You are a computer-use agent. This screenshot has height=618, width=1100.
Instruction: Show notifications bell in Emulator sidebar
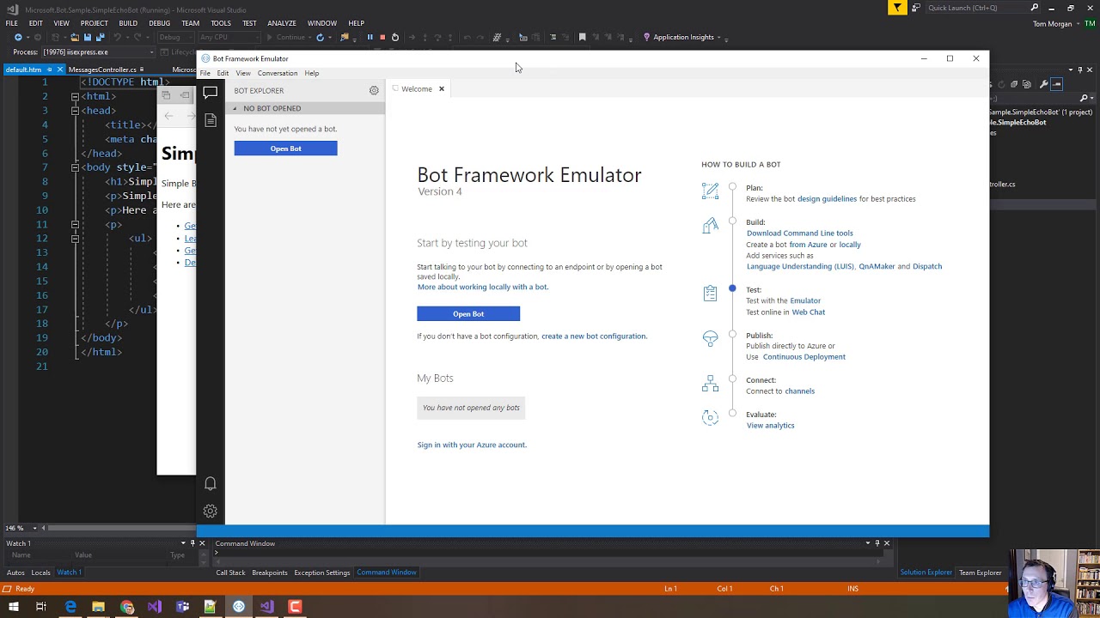[210, 483]
